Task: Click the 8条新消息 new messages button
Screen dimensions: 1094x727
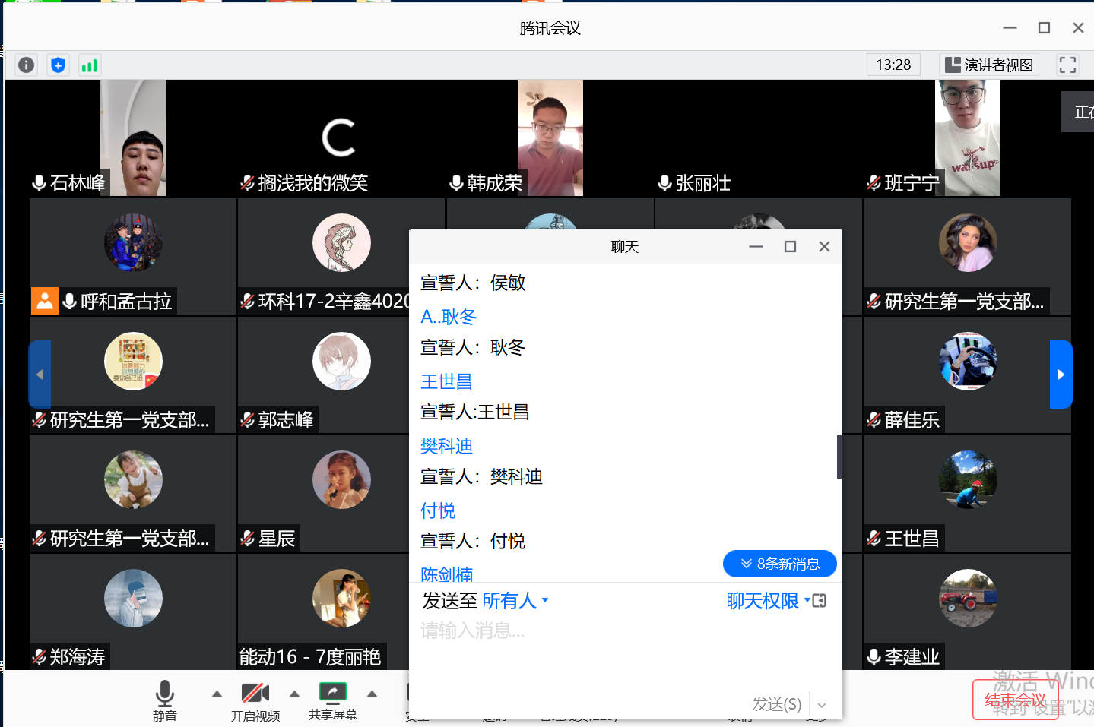Action: pos(779,564)
